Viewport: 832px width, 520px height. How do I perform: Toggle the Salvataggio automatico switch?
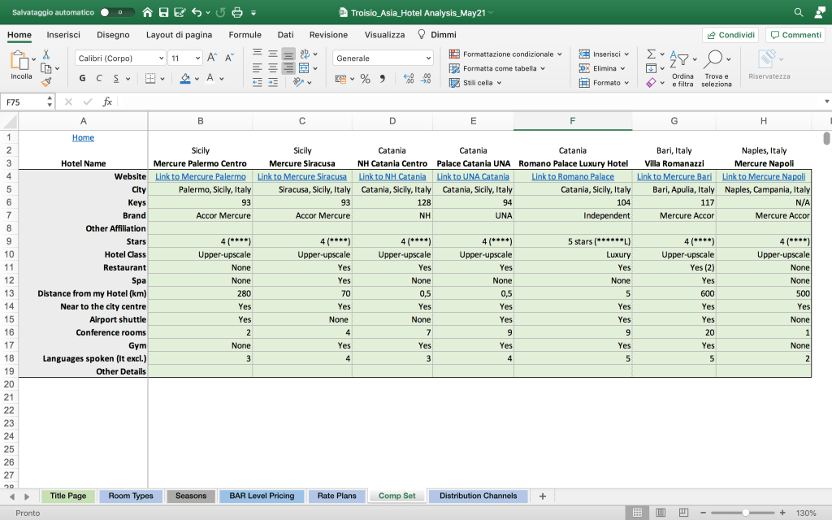pyautogui.click(x=118, y=13)
